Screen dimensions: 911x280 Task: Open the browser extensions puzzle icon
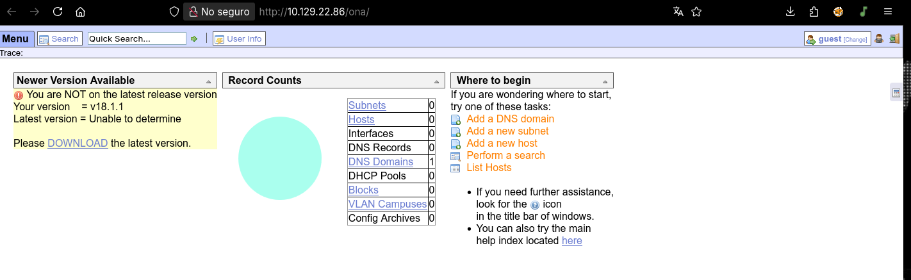[x=814, y=12]
